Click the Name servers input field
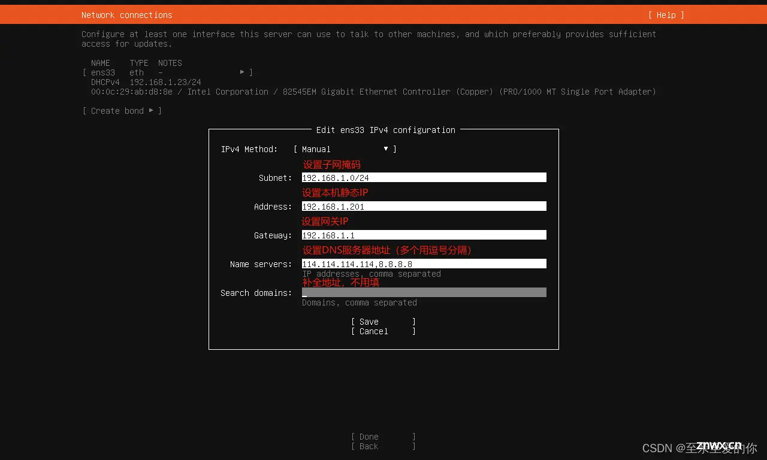The width and height of the screenshot is (767, 460). pos(424,264)
